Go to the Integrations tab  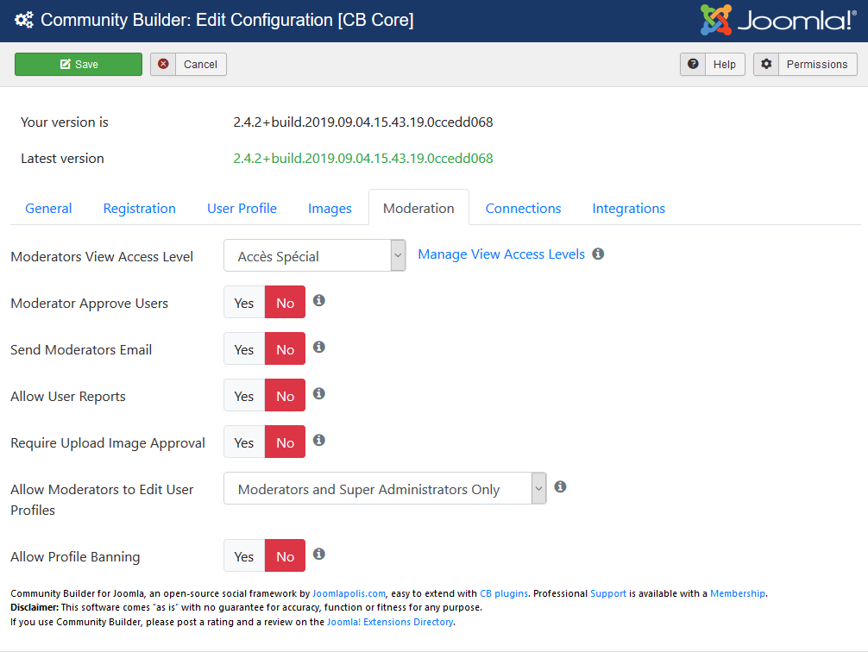pyautogui.click(x=629, y=208)
